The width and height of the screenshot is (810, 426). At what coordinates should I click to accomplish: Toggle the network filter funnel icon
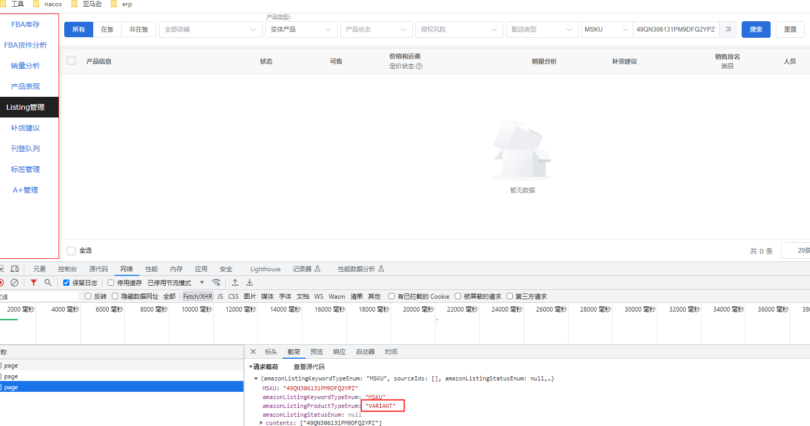pyautogui.click(x=34, y=283)
